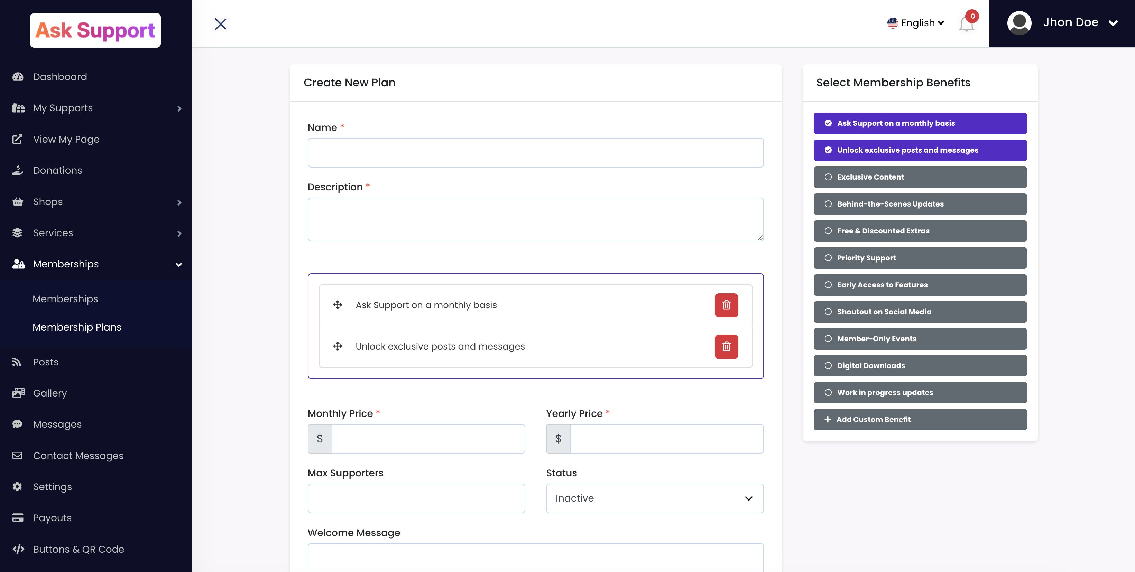Click into the Monthly Price input field
Image resolution: width=1135 pixels, height=572 pixels.
(x=428, y=439)
